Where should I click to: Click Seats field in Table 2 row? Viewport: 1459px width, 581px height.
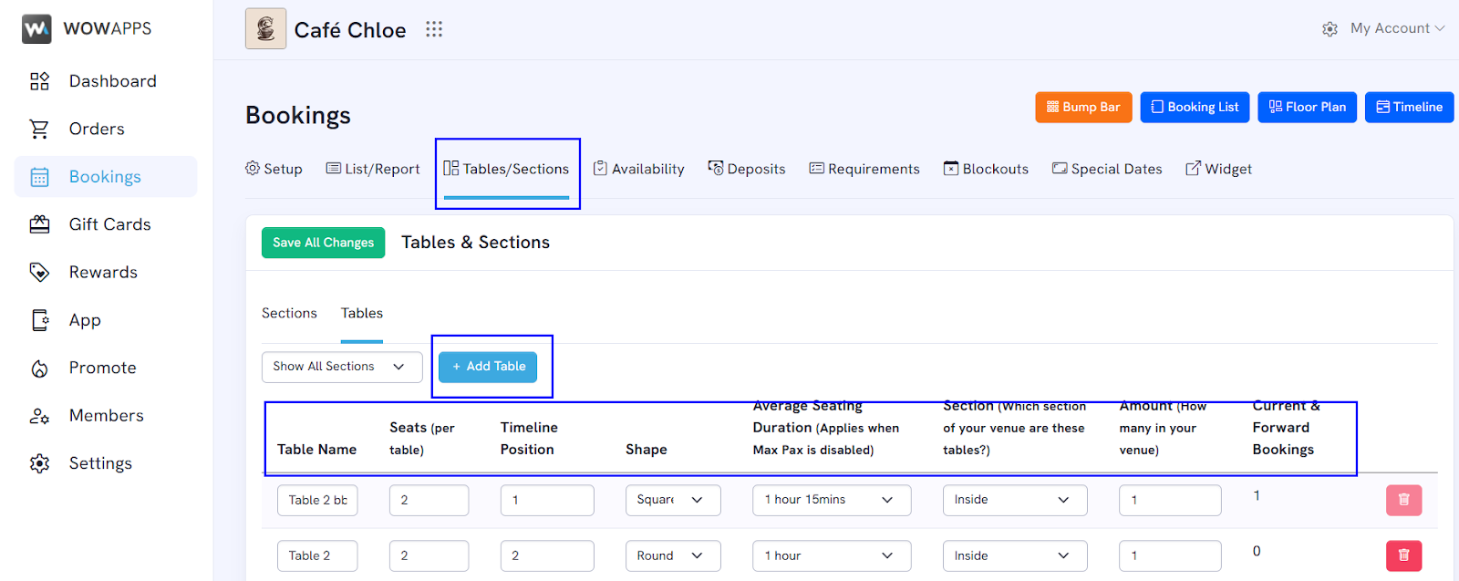[429, 555]
